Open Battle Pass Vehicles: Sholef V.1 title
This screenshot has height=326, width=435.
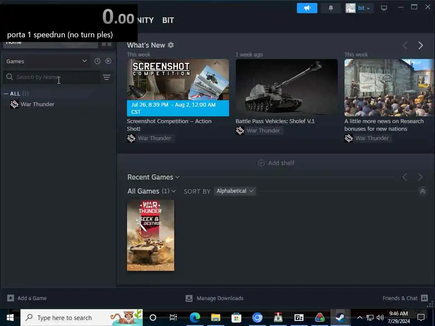275,121
